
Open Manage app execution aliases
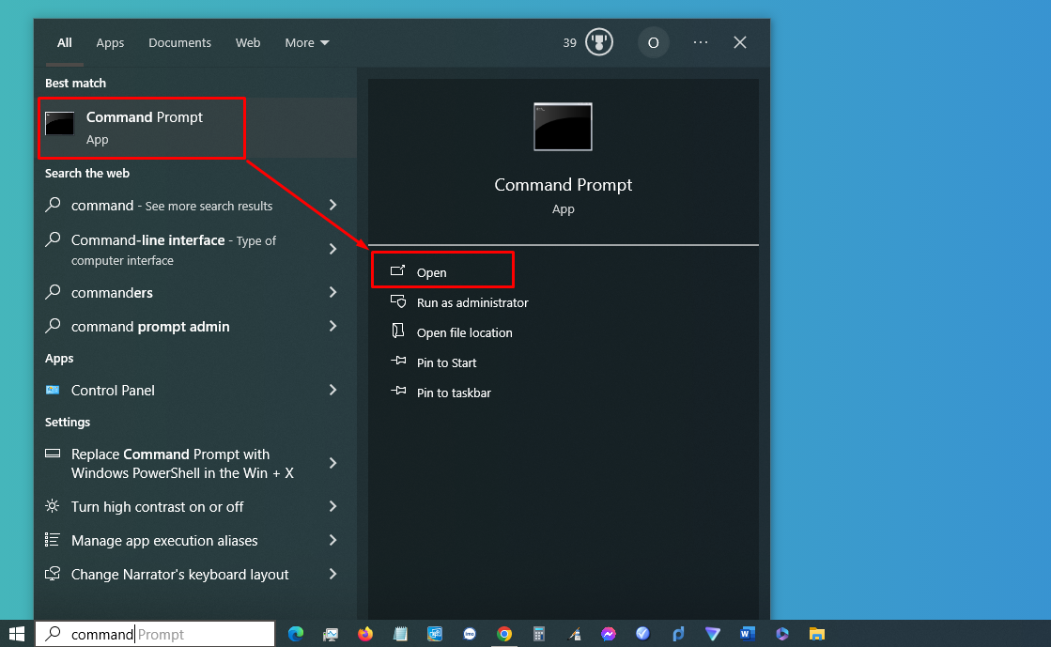[164, 541]
